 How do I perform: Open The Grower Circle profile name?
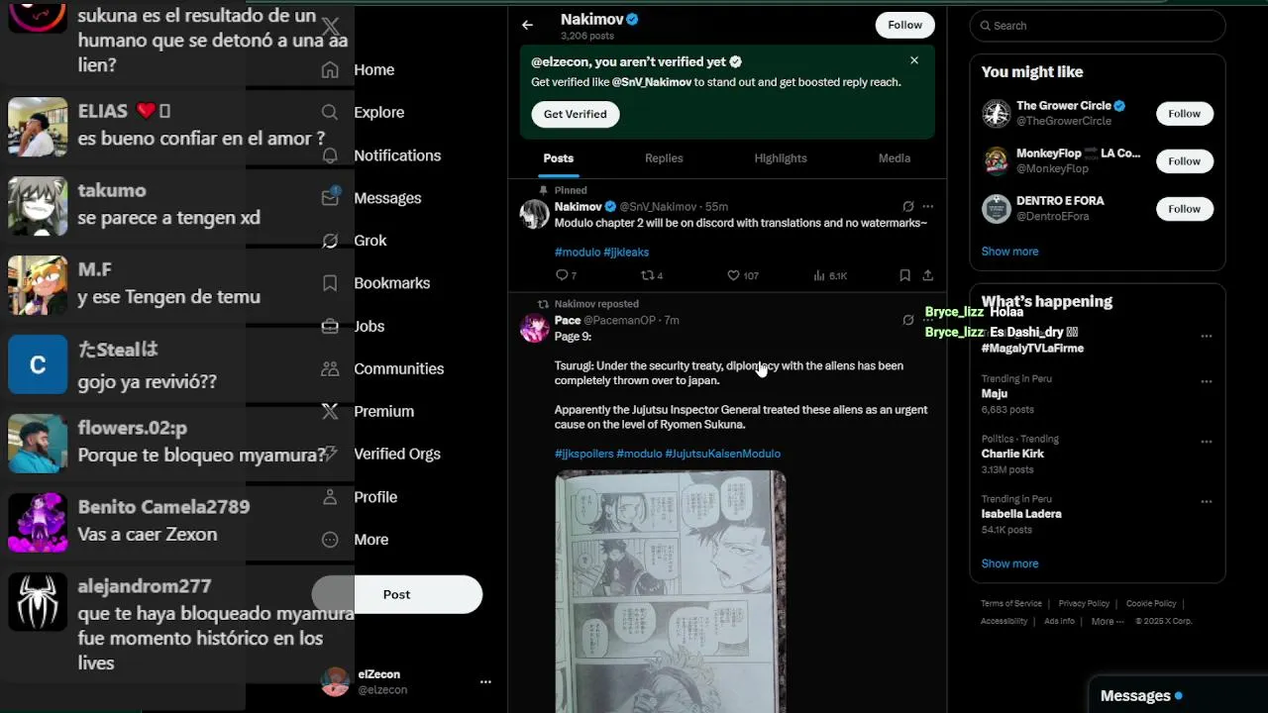pos(1063,106)
